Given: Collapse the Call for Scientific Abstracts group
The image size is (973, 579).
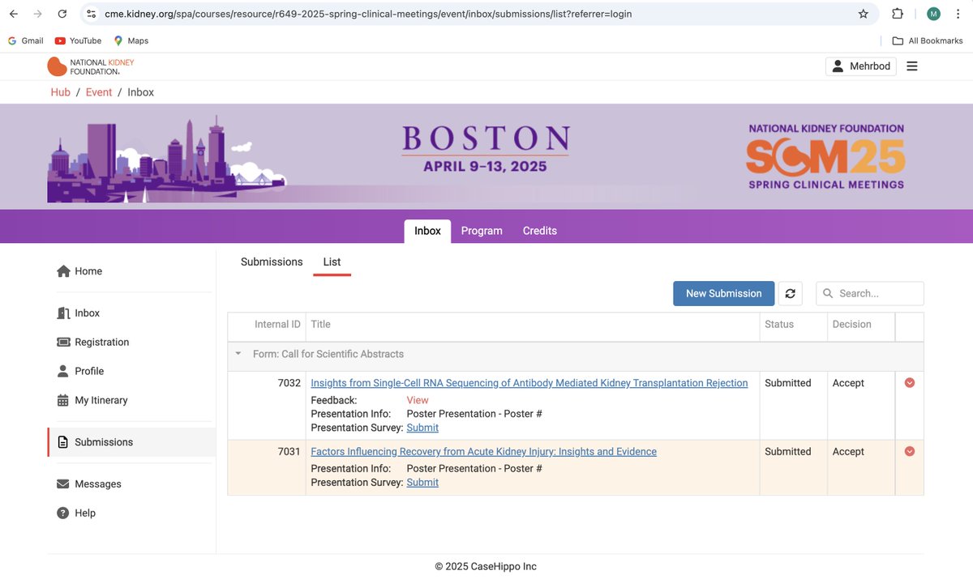Looking at the screenshot, I should tap(238, 354).
